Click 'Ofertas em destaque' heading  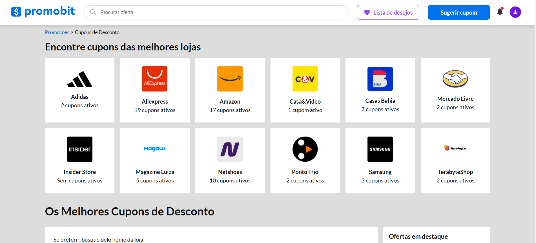click(418, 237)
